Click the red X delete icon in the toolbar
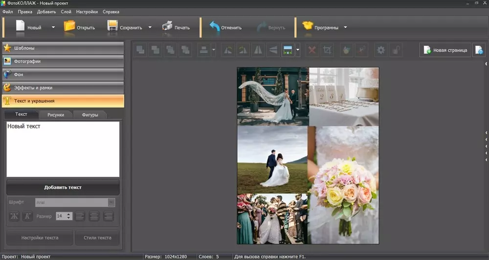The image size is (489, 260). [x=311, y=50]
